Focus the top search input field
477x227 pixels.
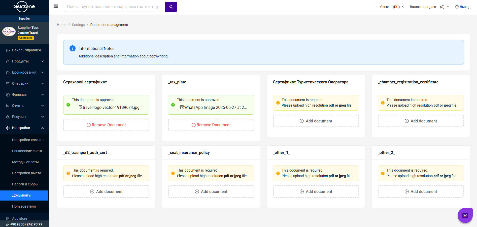point(115,7)
